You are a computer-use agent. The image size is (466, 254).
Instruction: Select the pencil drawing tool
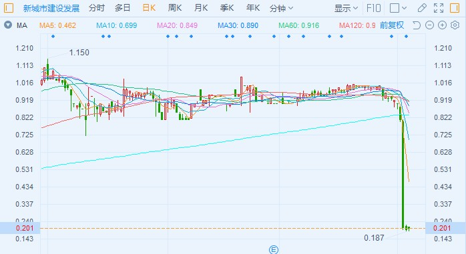tap(422, 8)
